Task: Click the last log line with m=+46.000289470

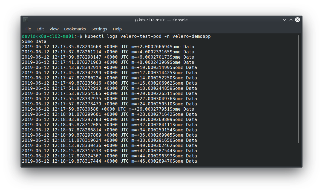Action: coord(109,161)
